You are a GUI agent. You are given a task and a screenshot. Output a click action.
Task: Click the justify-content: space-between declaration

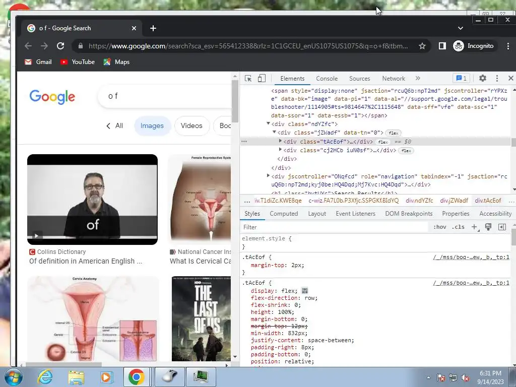[x=302, y=340]
